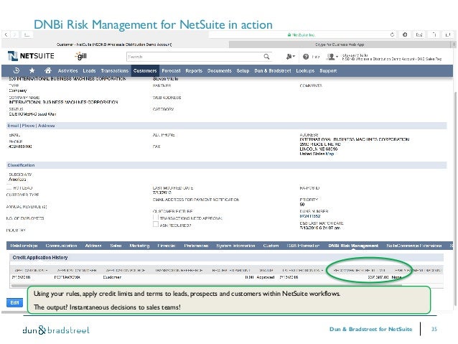458x344 pixels.
Task: Open the browser downloads icon
Action: point(405,34)
